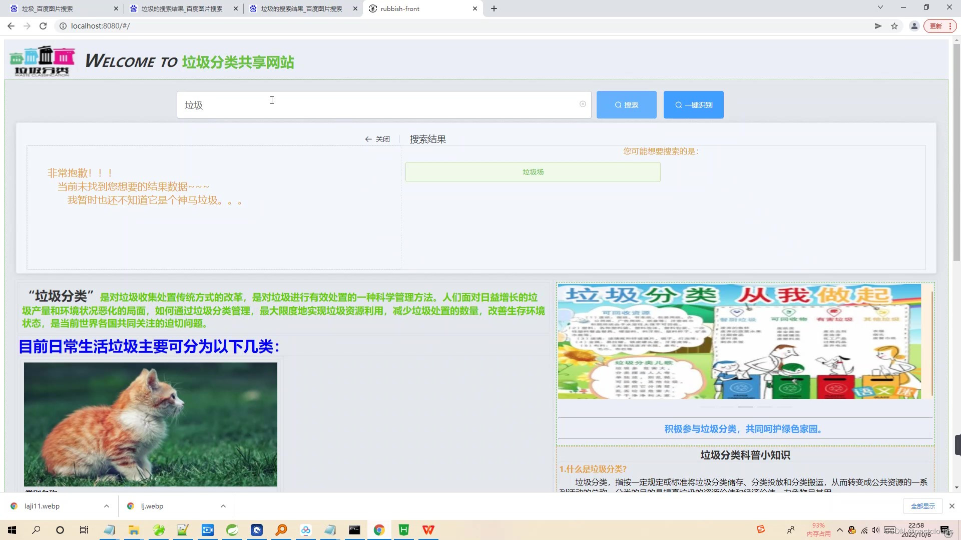
Task: Open Chrome from the Windows taskbar
Action: 379,530
